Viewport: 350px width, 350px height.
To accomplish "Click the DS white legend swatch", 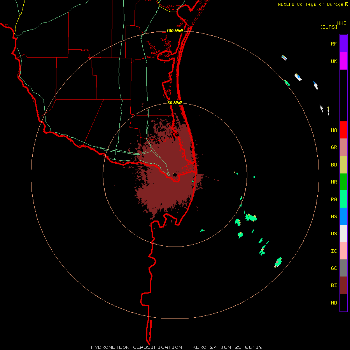I will (x=343, y=233).
